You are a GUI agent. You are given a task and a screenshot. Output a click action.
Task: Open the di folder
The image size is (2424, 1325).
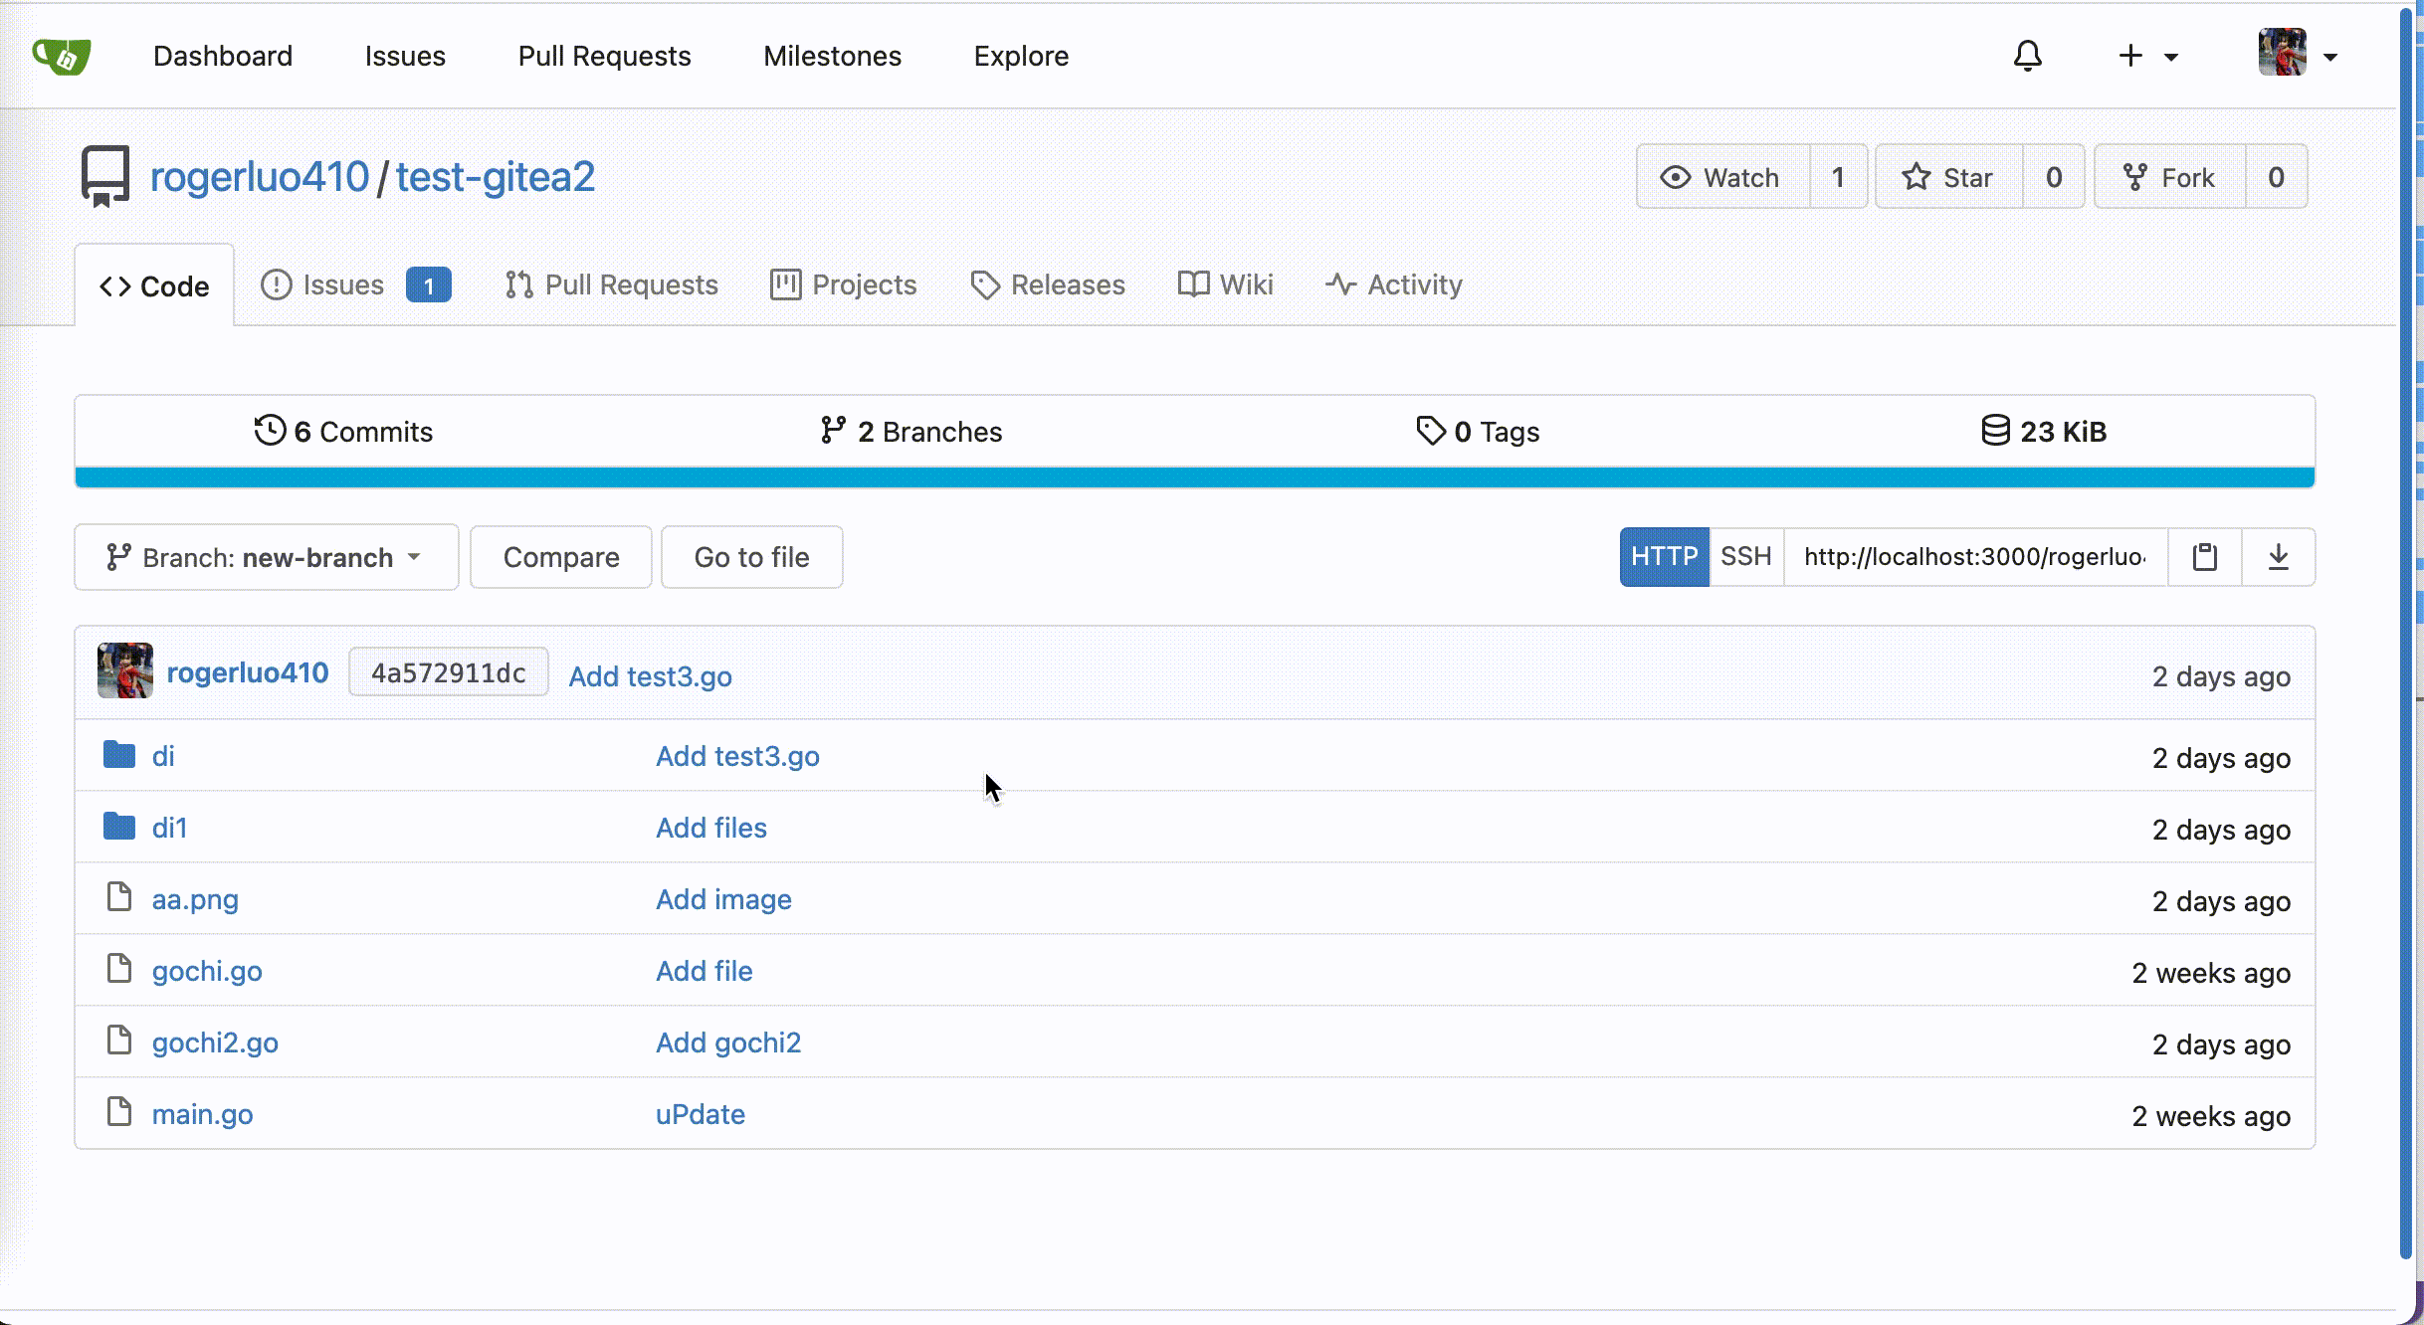[x=163, y=756]
